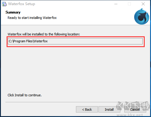Viewport: 151px width, 117px height.
Task: Start installation with the Install button
Action: coord(109,109)
